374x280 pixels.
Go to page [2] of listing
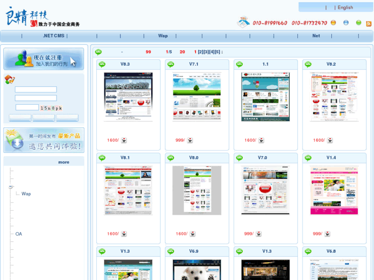pyautogui.click(x=200, y=52)
